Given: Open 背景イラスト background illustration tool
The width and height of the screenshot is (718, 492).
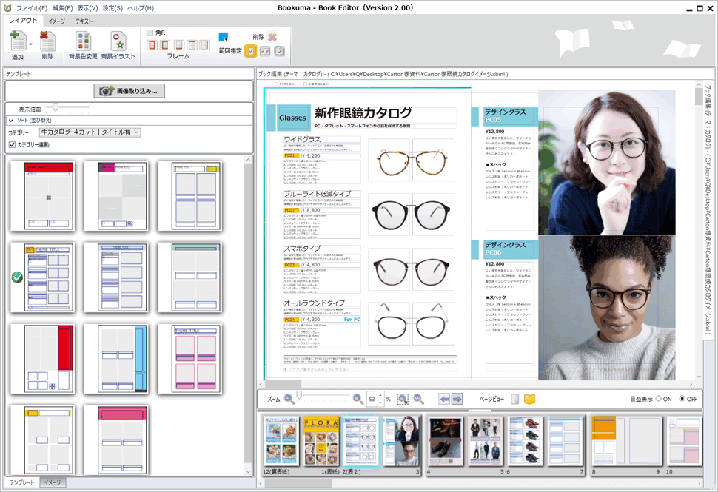Looking at the screenshot, I should point(118,41).
